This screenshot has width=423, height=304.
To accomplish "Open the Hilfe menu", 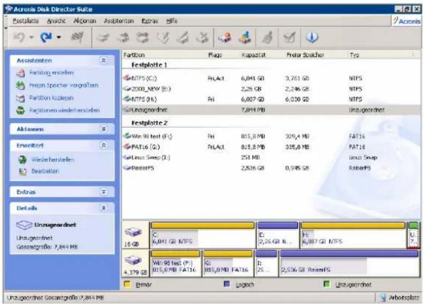I will 172,21.
